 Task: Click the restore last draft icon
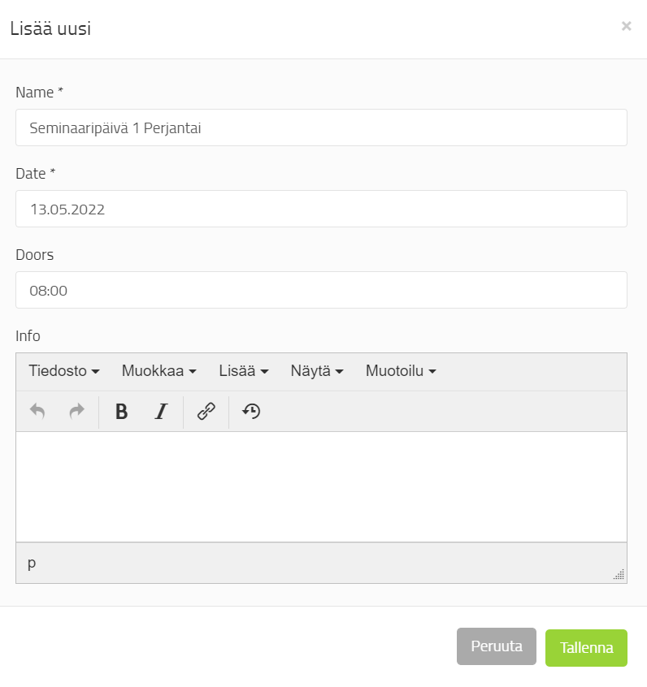tap(251, 412)
